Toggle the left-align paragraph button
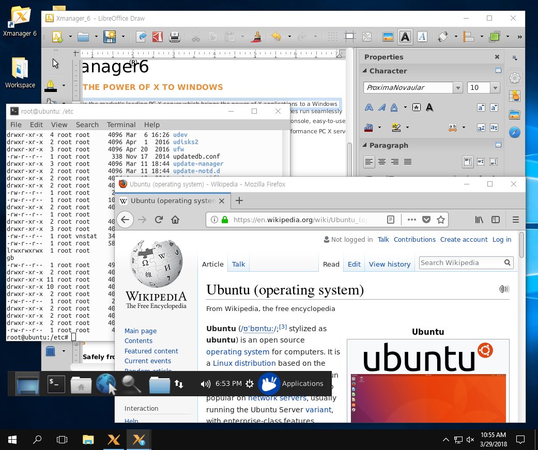The width and height of the screenshot is (538, 450). coord(369,162)
